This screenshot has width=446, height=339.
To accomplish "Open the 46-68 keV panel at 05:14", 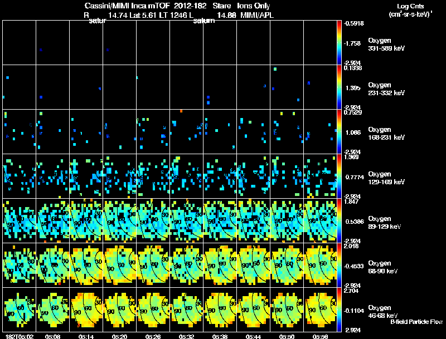I will tap(86, 309).
